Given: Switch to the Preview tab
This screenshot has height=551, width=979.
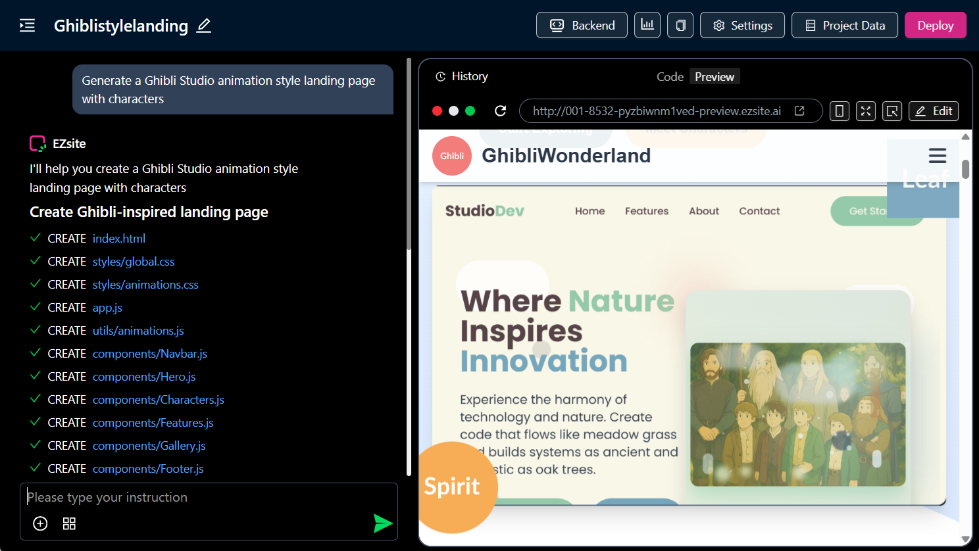Looking at the screenshot, I should (x=715, y=76).
